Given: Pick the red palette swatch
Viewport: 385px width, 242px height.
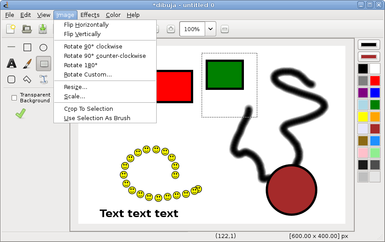Looking at the screenshot, I should tap(375, 81).
